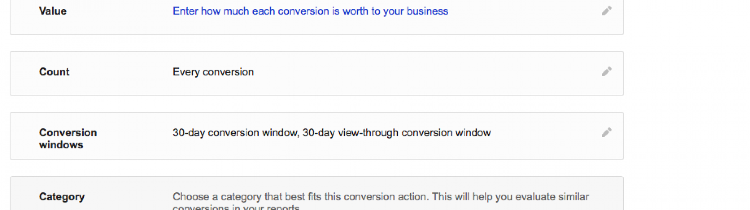Screen dimensions: 750x210
Task: Click the 'Every conversion' setting text
Action: [213, 72]
